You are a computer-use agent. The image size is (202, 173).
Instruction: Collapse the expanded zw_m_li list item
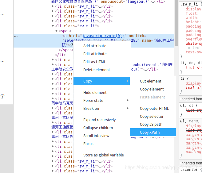53,26
